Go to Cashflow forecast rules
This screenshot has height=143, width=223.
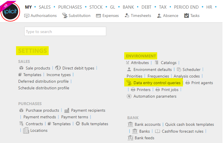click(183, 131)
